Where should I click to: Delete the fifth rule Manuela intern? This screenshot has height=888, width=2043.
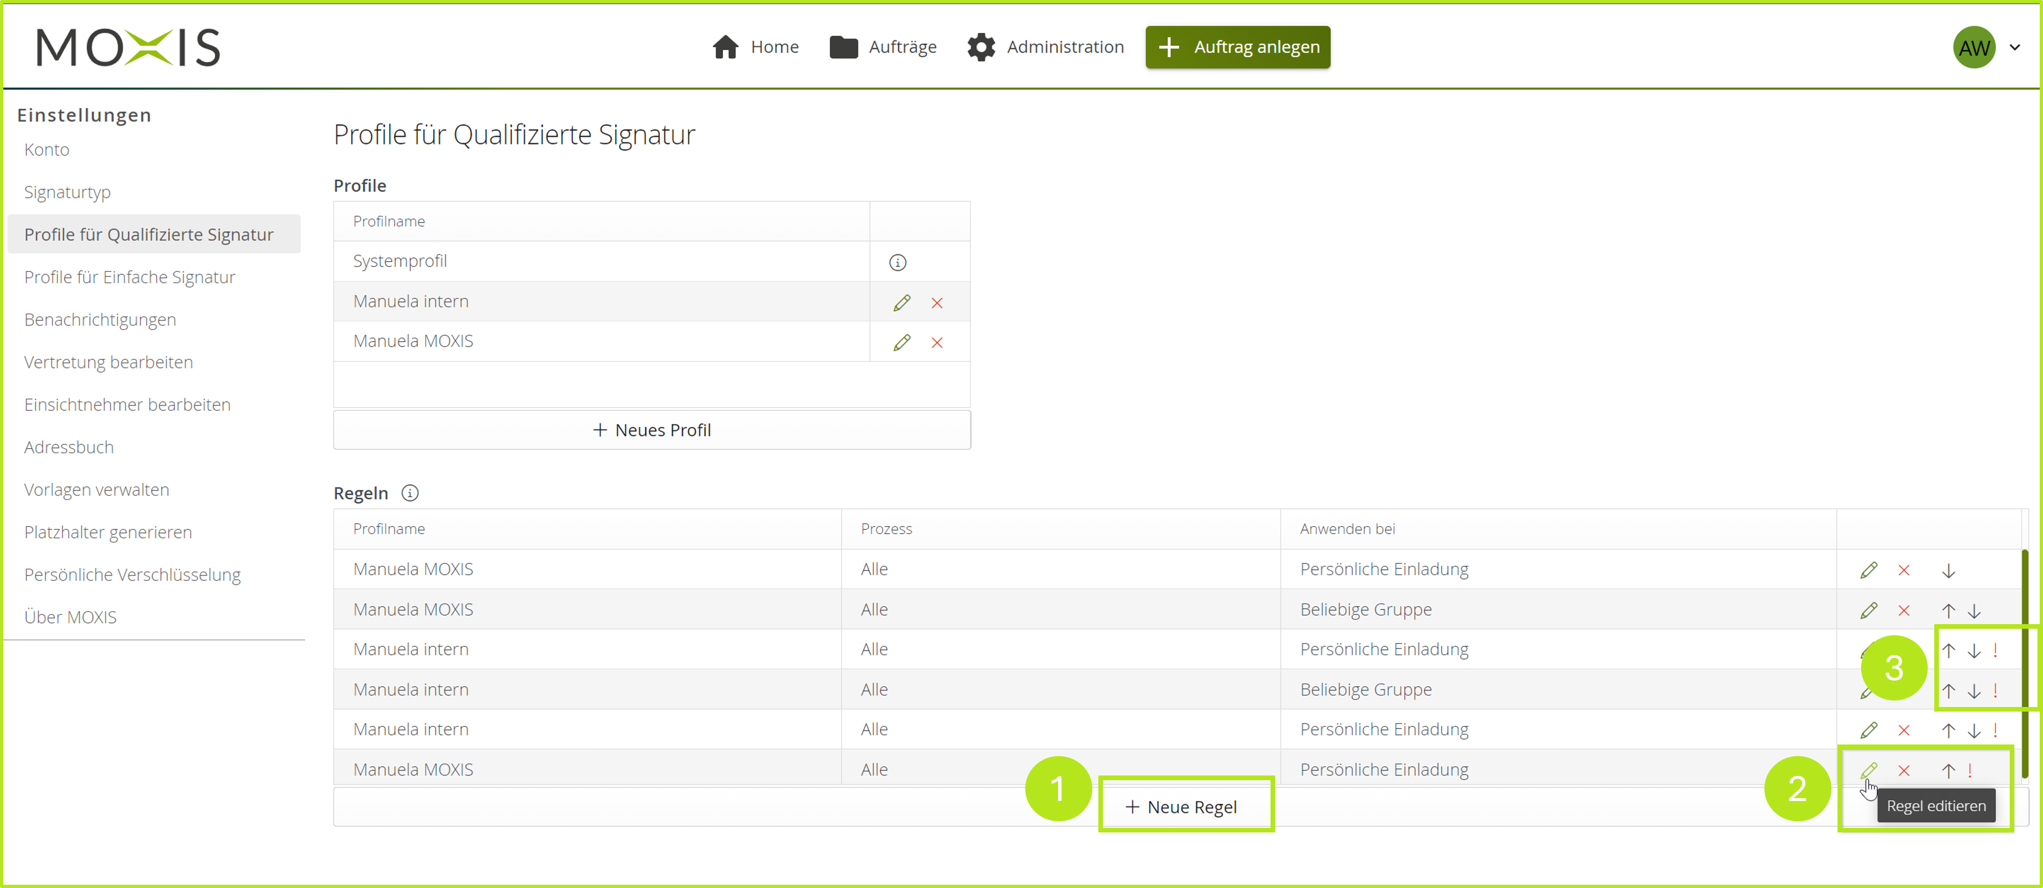pyautogui.click(x=1903, y=730)
